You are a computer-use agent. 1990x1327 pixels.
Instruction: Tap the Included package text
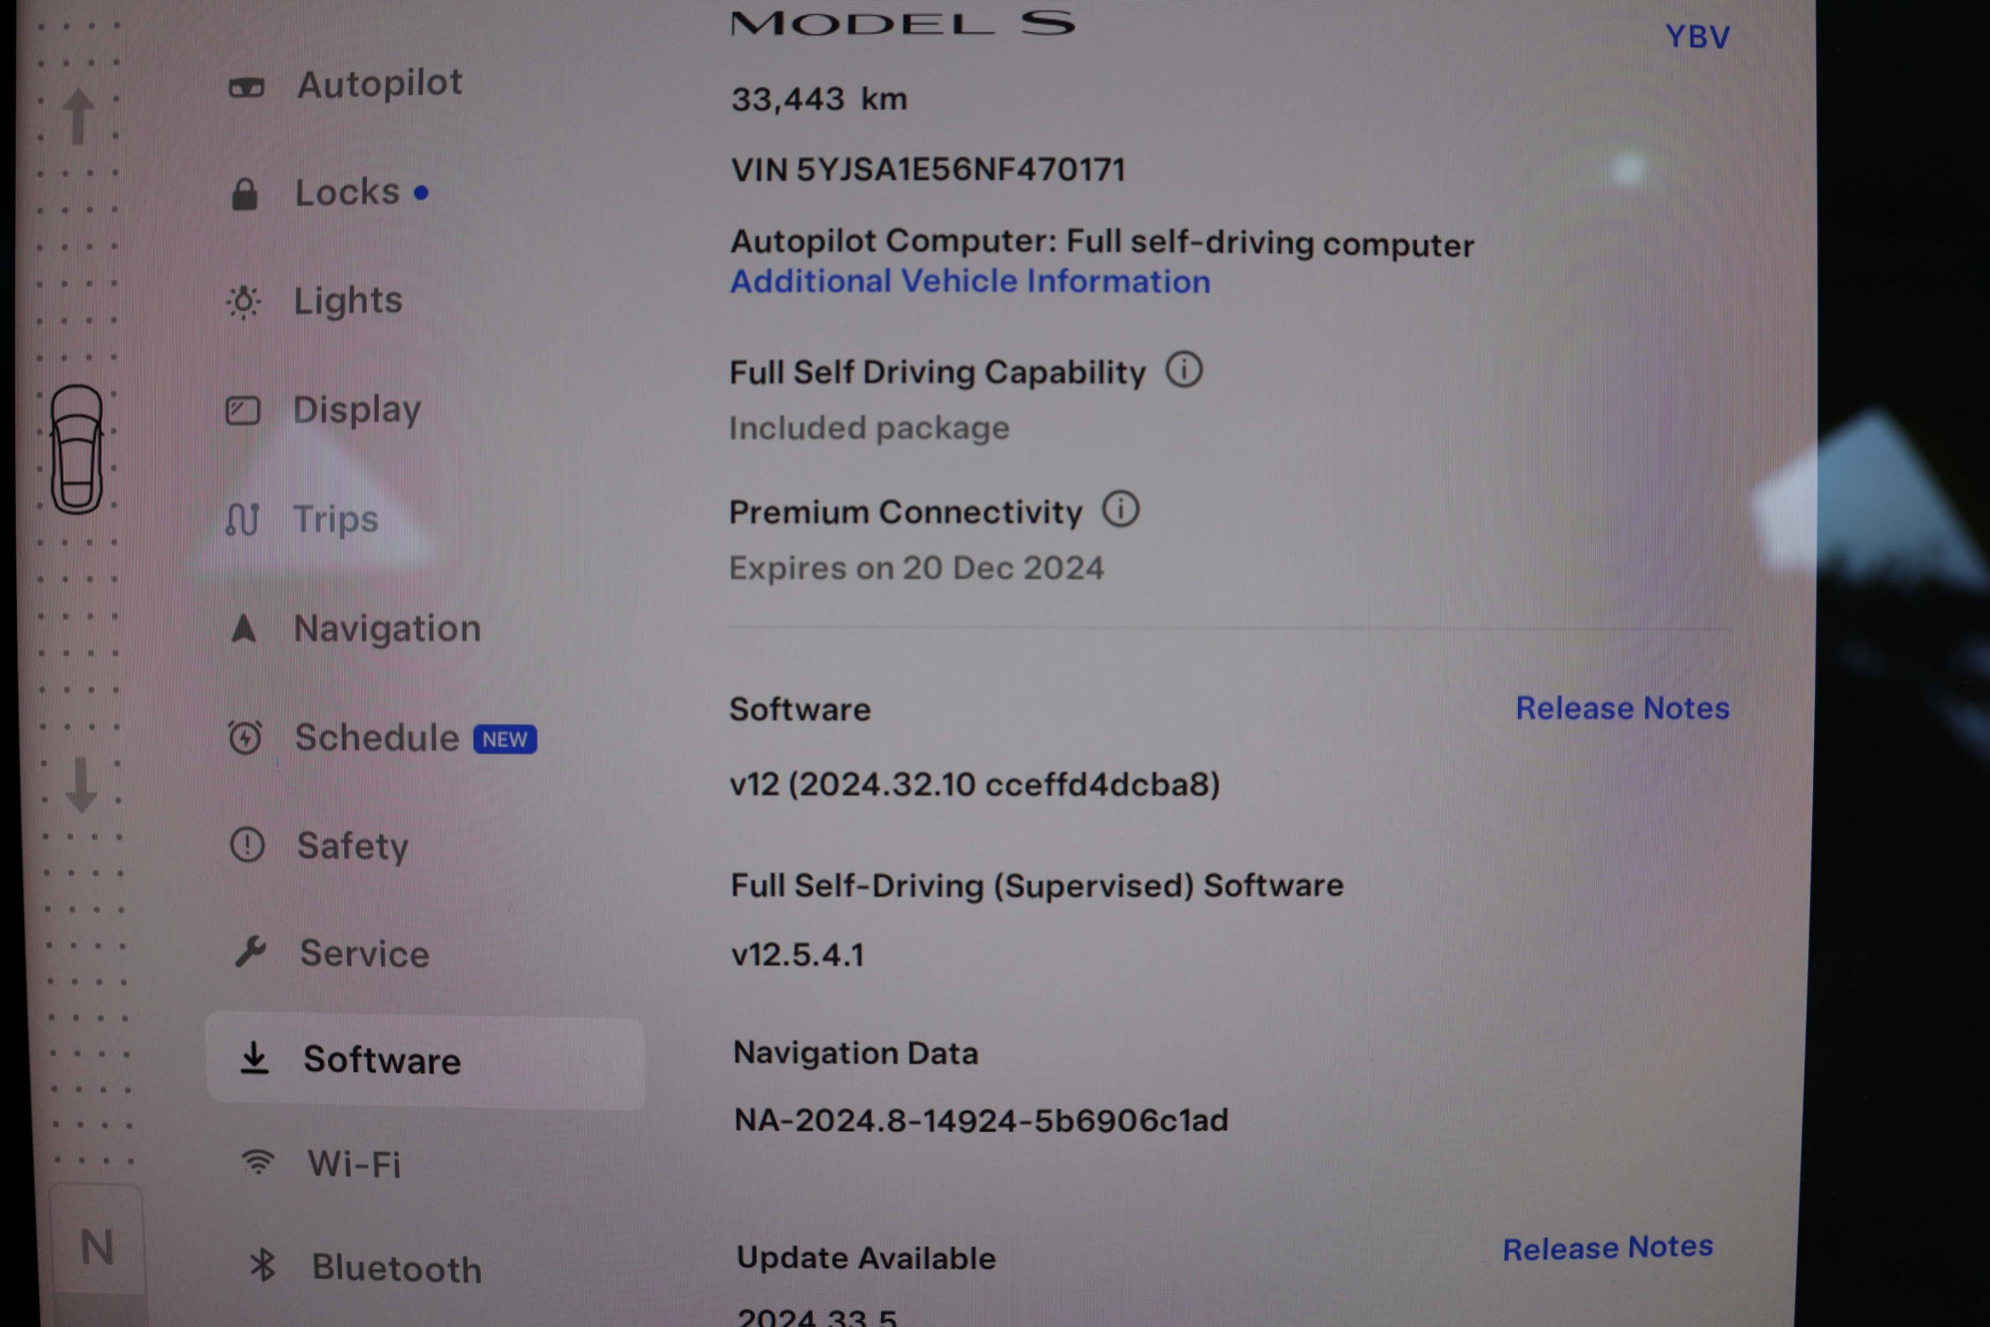click(869, 428)
